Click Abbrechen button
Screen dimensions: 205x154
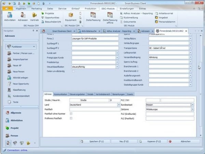[184, 141]
